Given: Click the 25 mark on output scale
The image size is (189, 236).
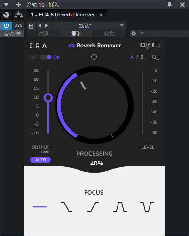Looking at the screenshot, I should pos(36,71).
